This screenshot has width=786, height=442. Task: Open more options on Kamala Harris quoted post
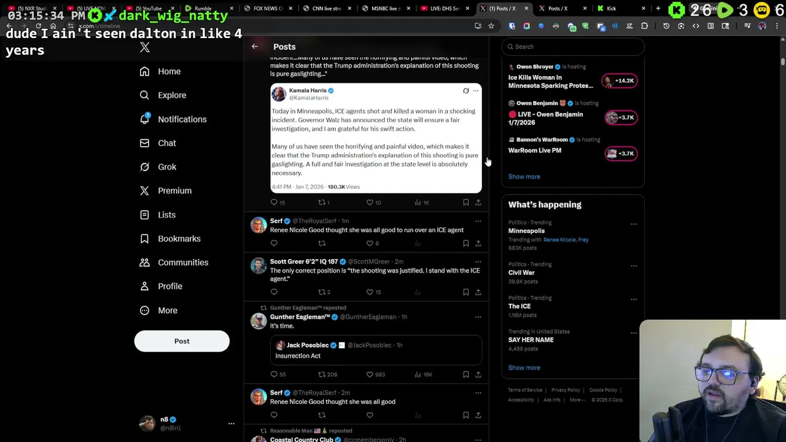tap(475, 91)
